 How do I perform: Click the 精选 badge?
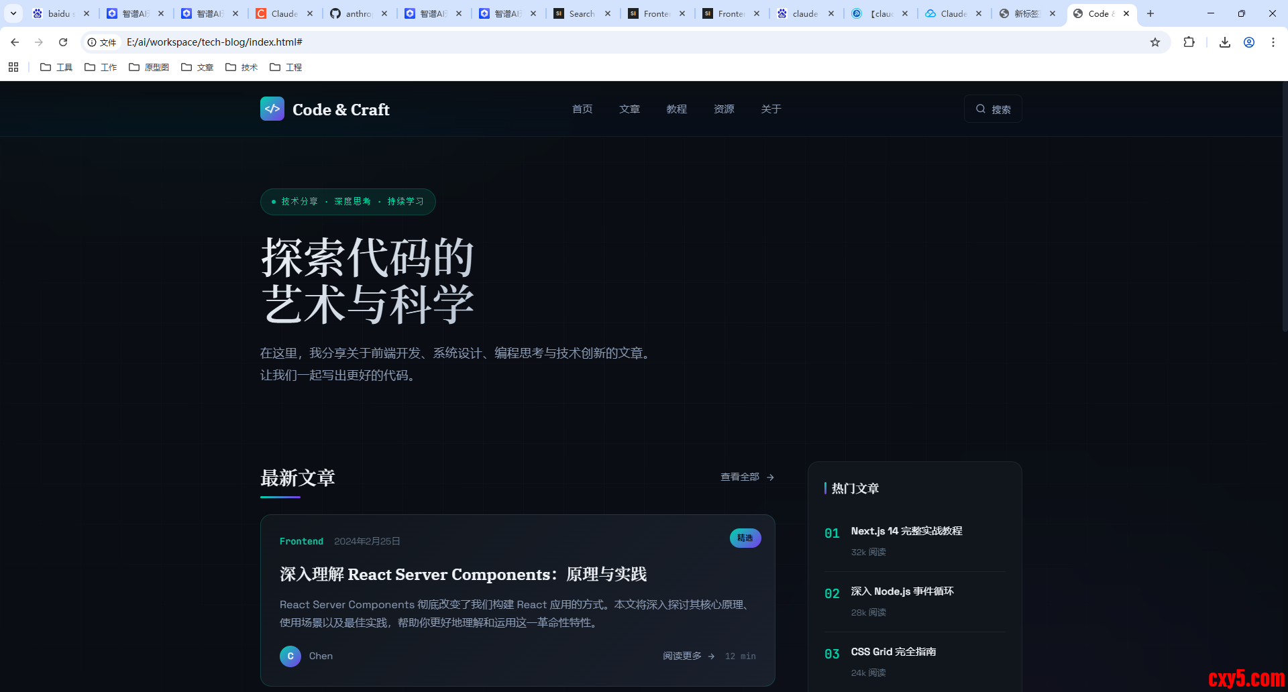click(x=745, y=538)
